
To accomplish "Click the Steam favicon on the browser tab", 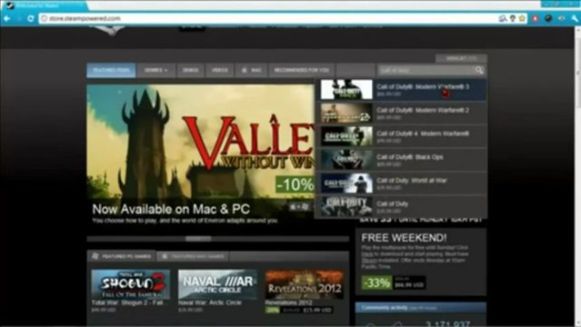I will pyautogui.click(x=10, y=5).
